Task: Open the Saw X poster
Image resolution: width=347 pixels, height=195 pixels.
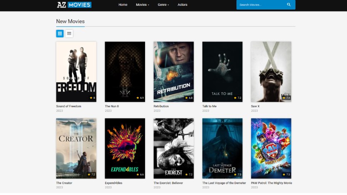Action: pos(271,72)
